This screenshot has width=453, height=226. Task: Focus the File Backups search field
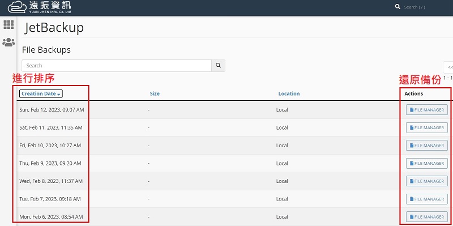(117, 66)
